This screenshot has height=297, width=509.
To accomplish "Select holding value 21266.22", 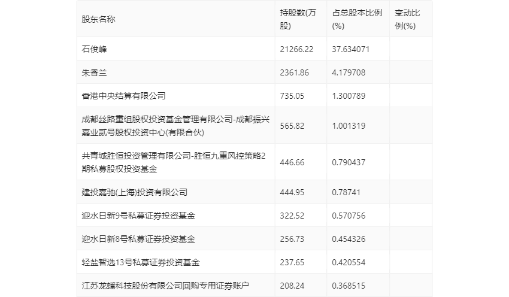I will 296,49.
